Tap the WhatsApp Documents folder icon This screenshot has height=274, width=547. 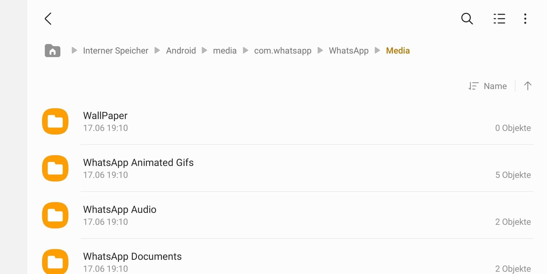tap(55, 261)
